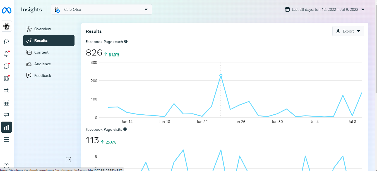Viewport: 377px width, 171px height.
Task: Click the Results heading in the card
Action: tap(94, 31)
